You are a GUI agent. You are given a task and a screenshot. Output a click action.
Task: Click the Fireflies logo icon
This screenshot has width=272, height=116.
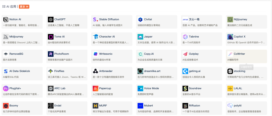pyautogui.click(x=51, y=71)
